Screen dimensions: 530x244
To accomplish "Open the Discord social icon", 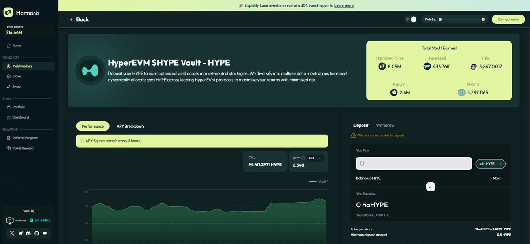I will [x=29, y=233].
